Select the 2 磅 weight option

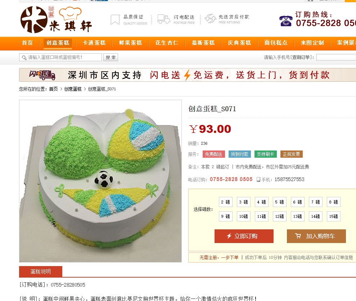tap(225, 202)
